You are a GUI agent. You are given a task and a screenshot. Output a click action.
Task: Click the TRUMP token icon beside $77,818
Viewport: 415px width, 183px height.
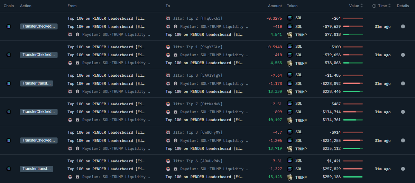point(290,34)
